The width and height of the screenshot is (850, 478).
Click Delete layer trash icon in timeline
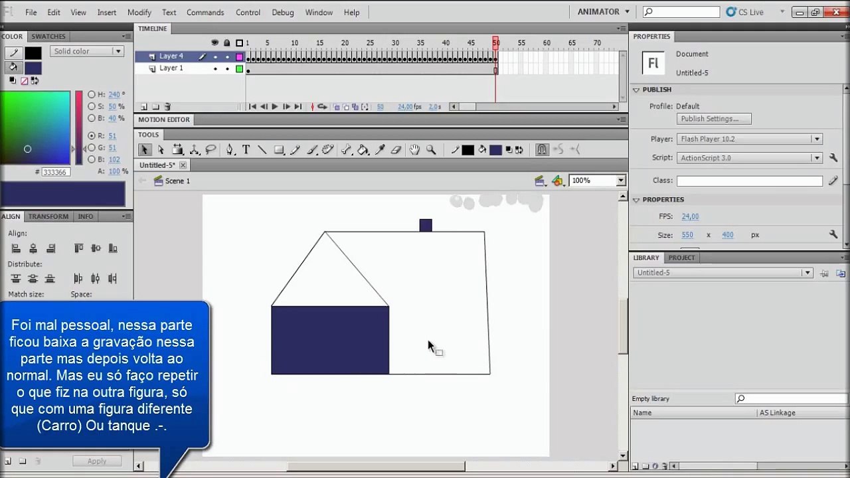tap(167, 106)
